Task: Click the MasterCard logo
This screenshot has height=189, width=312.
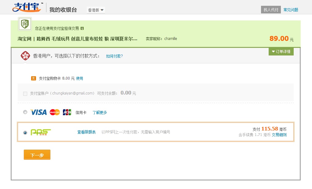Action: click(x=55, y=112)
